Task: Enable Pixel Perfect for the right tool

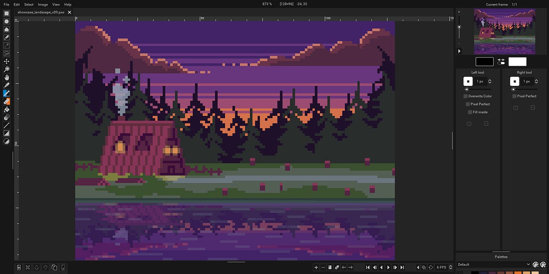Action: pyautogui.click(x=514, y=96)
